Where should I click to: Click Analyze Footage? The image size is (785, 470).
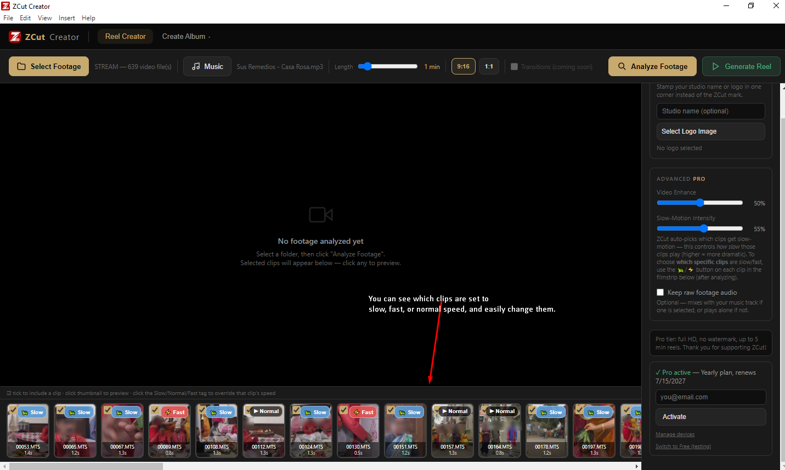click(x=653, y=66)
